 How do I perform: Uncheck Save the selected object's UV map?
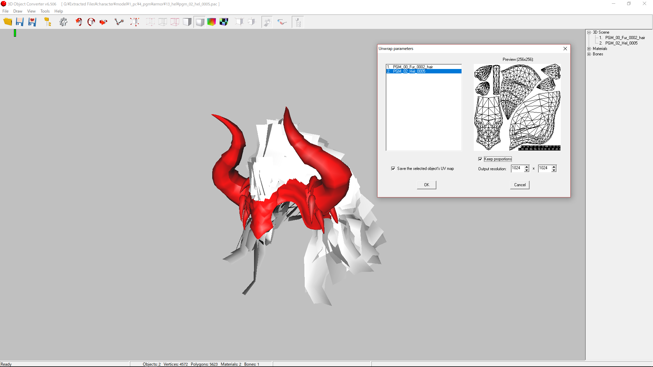tap(393, 169)
